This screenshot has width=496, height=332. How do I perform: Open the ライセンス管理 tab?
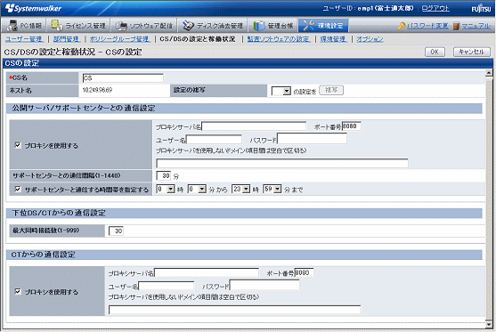pos(78,25)
